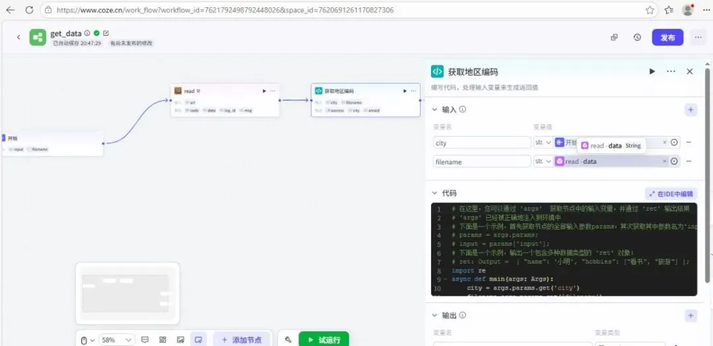713x346 pixels.
Task: Show workflow info icon next to get_data
Action: coord(87,33)
